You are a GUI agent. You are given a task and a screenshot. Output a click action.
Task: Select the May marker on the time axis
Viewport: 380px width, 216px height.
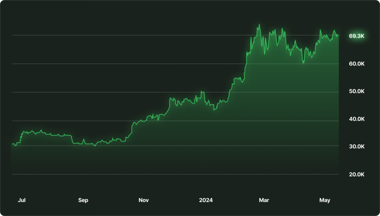(x=325, y=200)
